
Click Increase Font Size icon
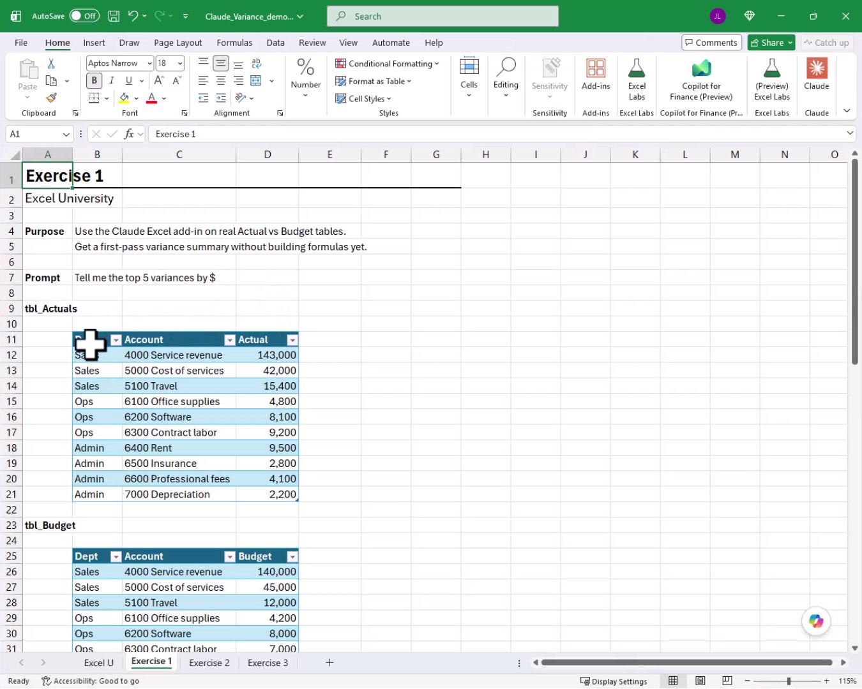[159, 80]
